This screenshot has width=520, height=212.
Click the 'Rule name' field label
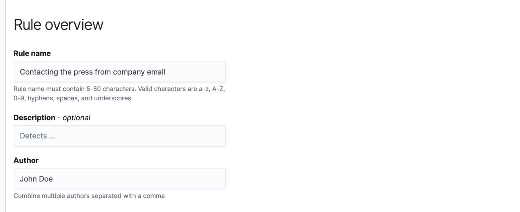point(32,53)
